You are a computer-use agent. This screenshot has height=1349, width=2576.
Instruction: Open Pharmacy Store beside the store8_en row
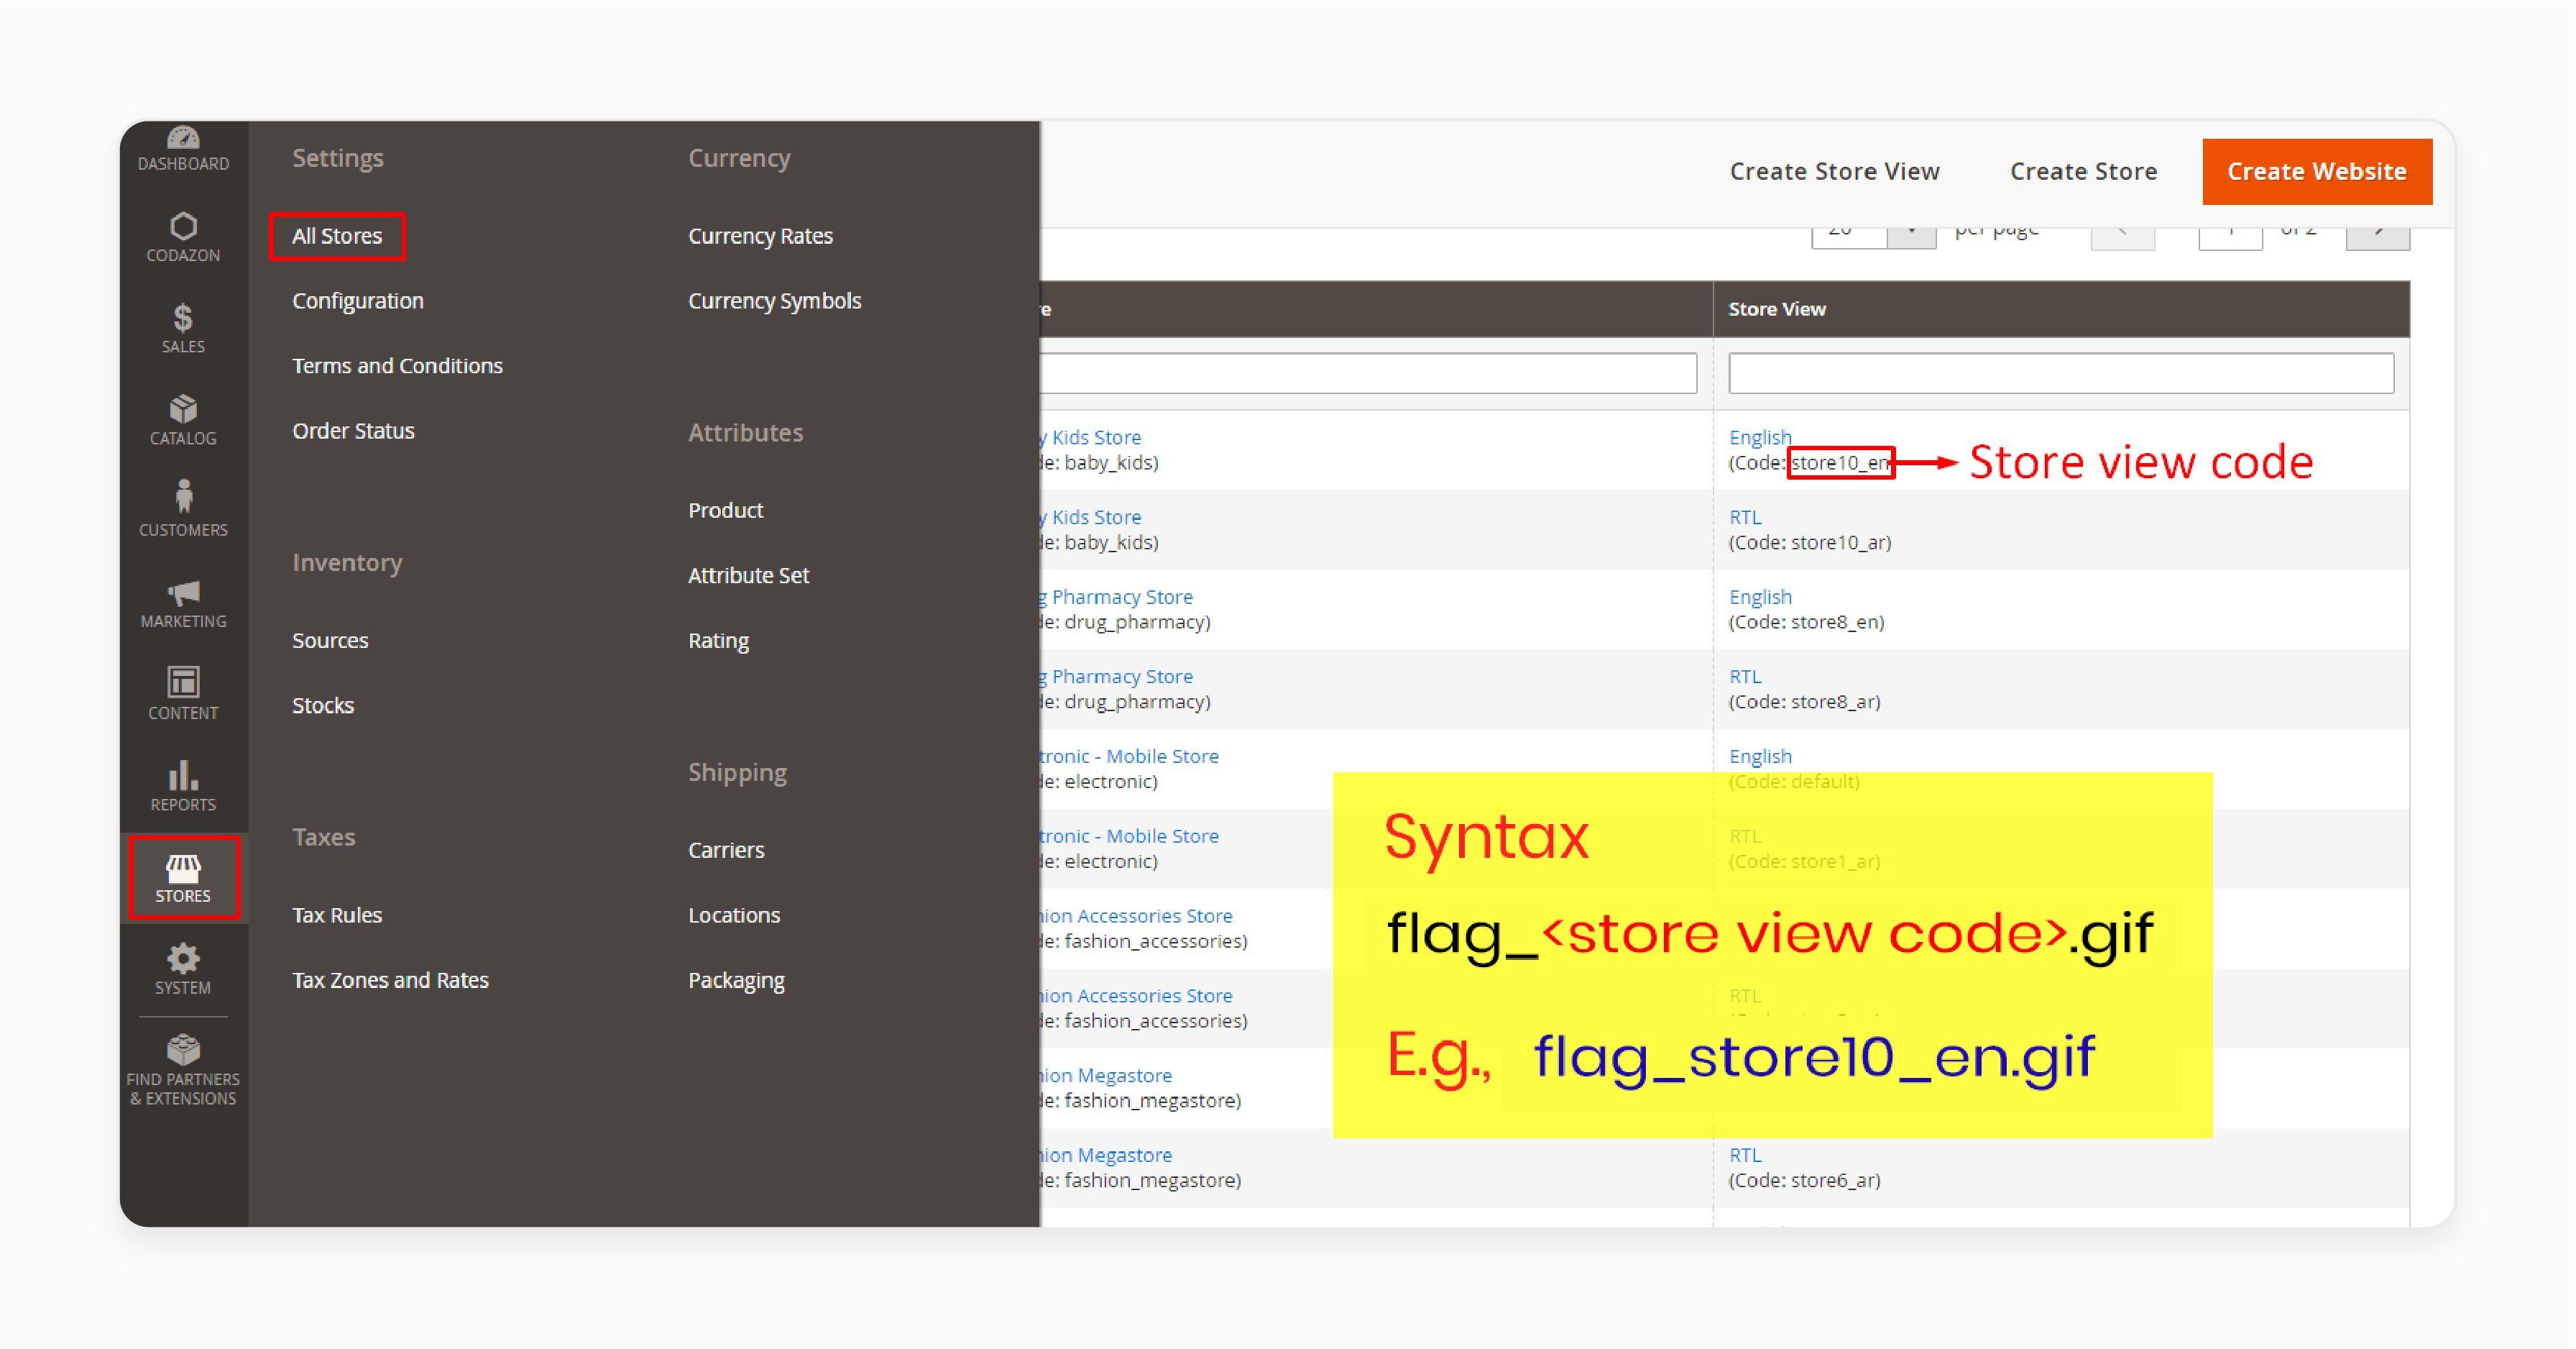click(1117, 598)
